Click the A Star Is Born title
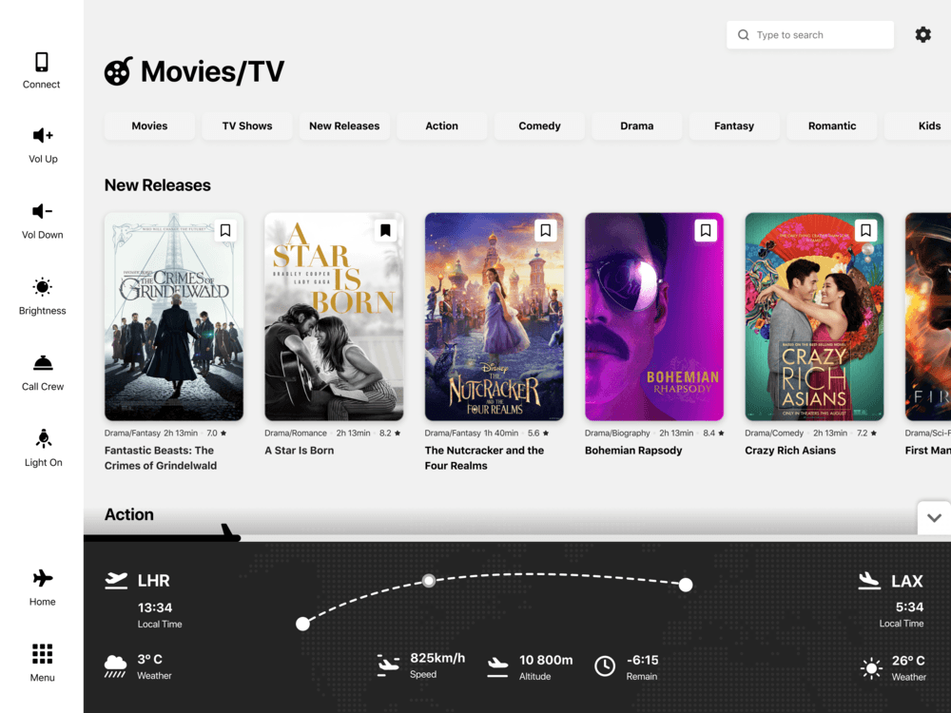 click(299, 451)
